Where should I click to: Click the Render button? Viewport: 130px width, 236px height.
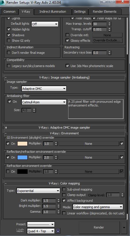99,227
